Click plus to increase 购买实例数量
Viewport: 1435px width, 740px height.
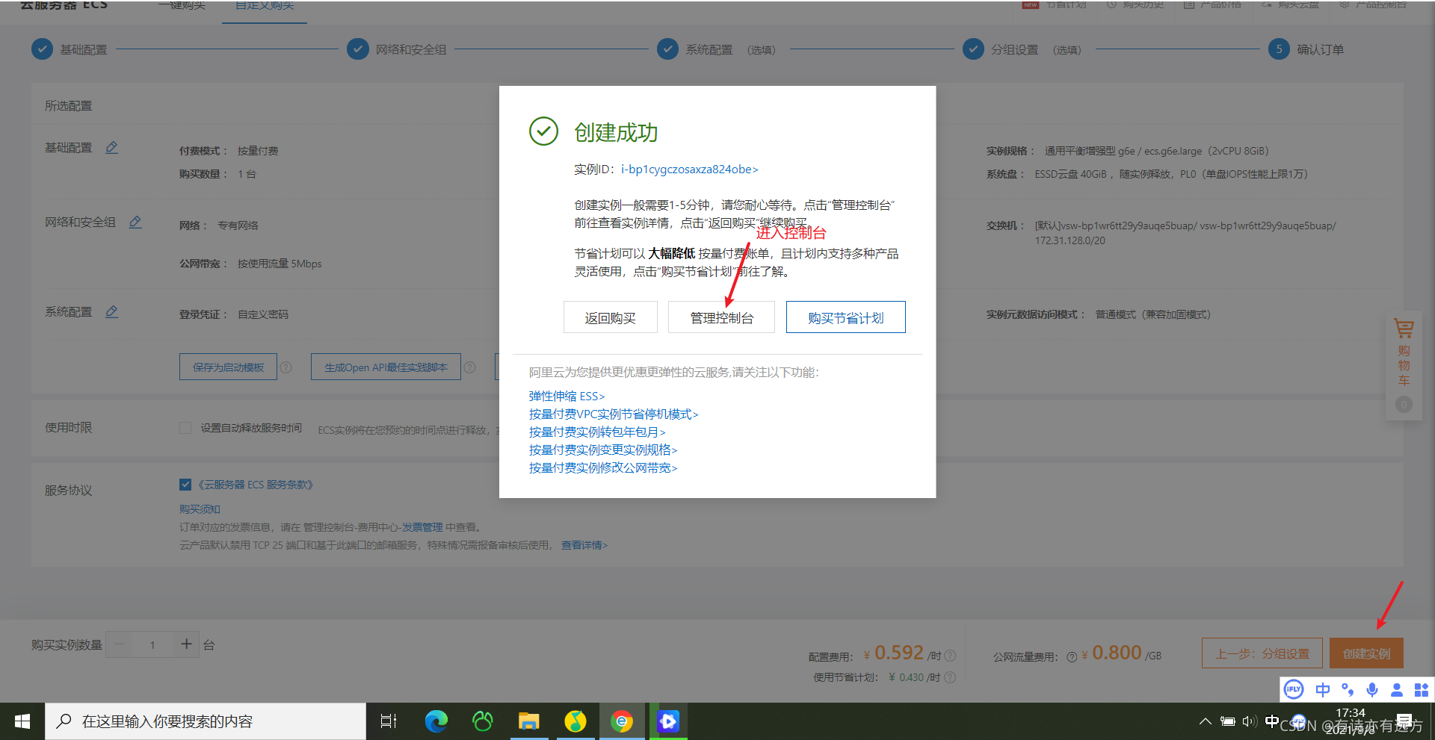[x=186, y=644]
